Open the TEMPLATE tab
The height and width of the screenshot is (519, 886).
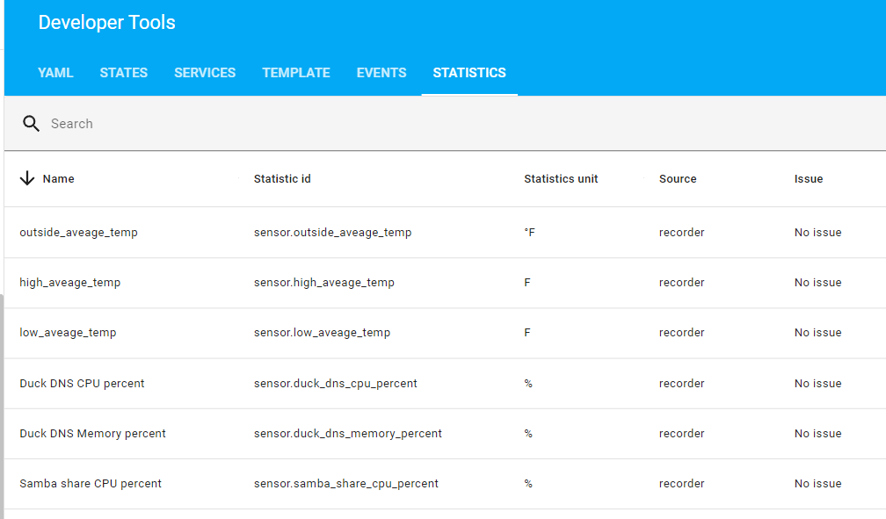tap(295, 73)
